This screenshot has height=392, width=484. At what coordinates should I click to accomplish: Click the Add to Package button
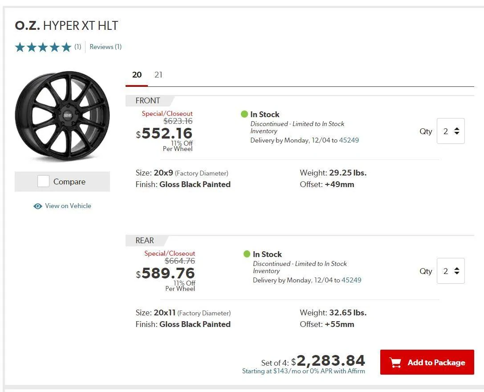pos(427,362)
